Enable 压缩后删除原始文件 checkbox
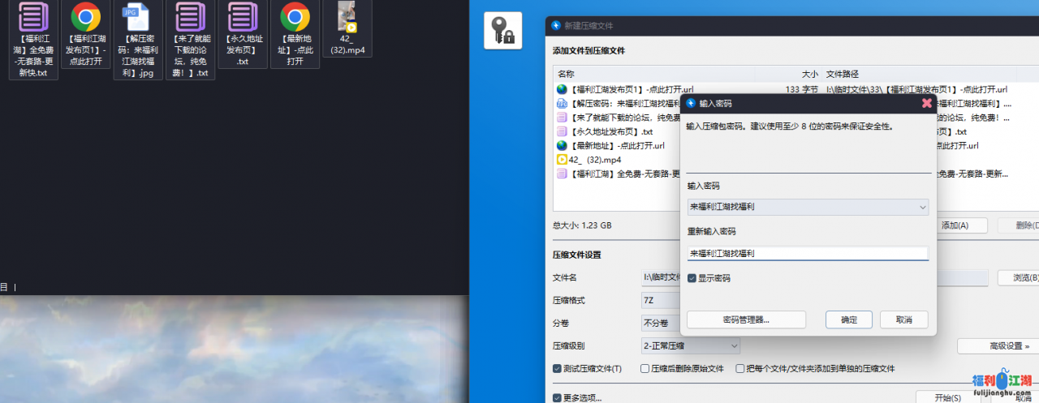 [645, 368]
